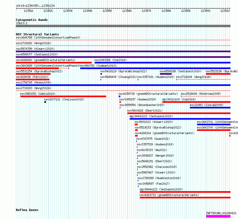Click the esv3644798 1000GenomesConsortiumPhase3 variant label
The image size is (238, 219).
coord(48,37)
